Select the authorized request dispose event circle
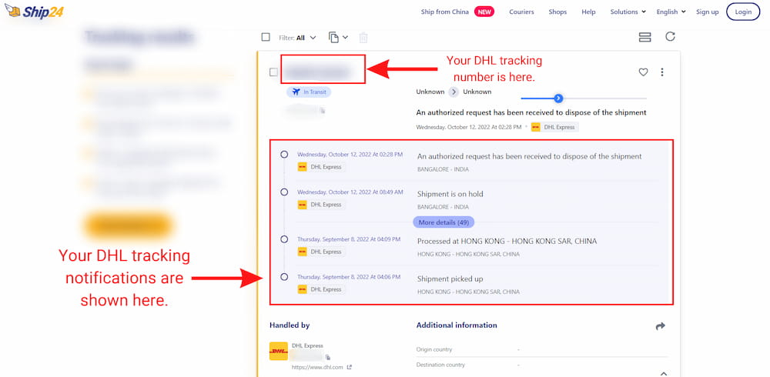770x377 pixels. pyautogui.click(x=284, y=155)
